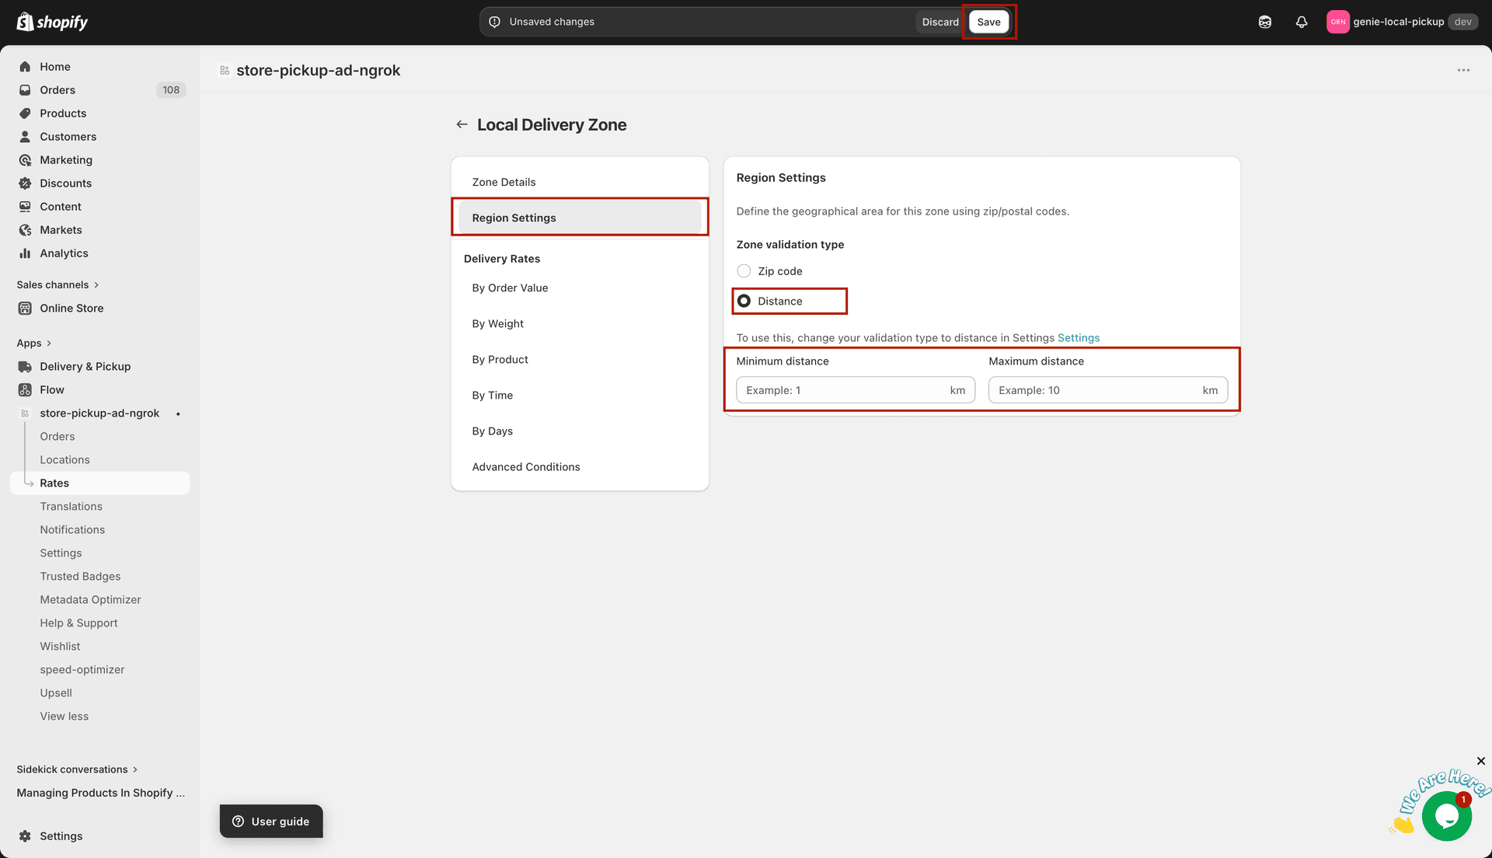Select the Distance radio option

tap(744, 302)
